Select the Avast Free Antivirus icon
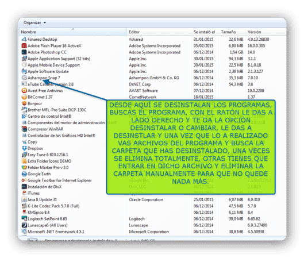This screenshot has height=258, width=304. [x=24, y=91]
